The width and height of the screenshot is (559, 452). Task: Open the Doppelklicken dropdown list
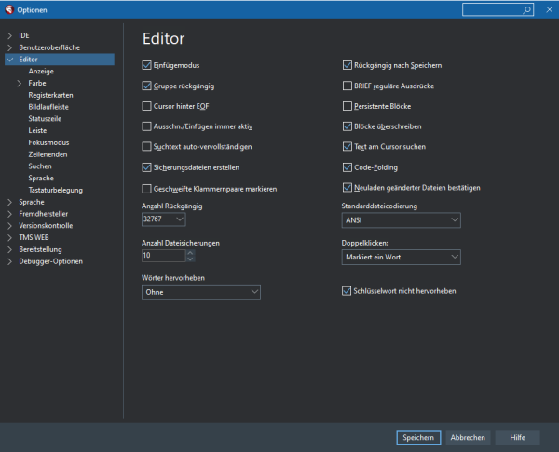pos(401,256)
